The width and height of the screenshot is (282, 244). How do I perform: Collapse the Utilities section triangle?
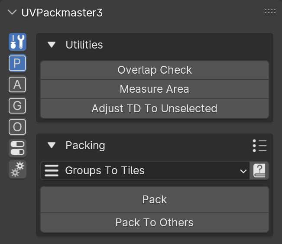[x=52, y=45]
